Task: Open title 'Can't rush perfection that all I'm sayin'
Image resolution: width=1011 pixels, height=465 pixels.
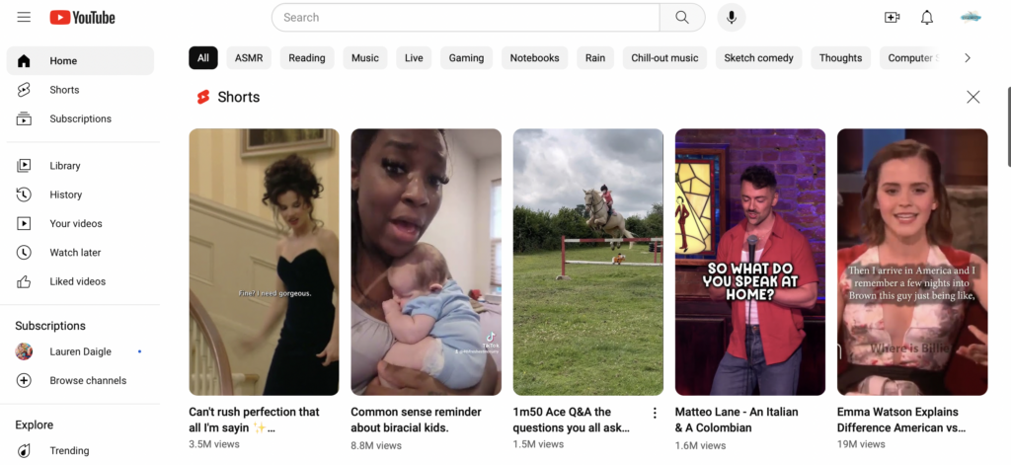Action: click(254, 420)
